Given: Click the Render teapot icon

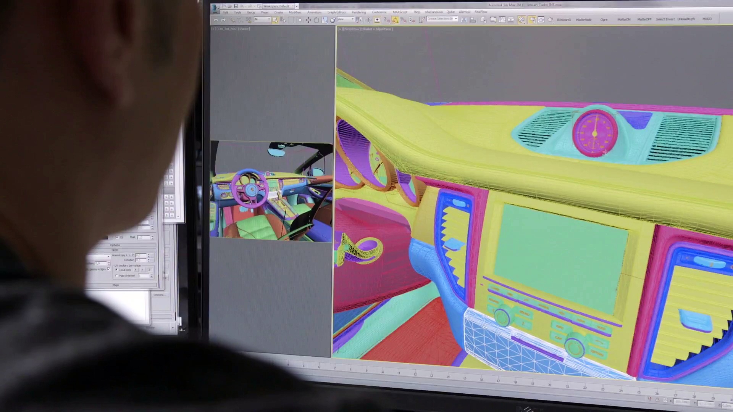Looking at the screenshot, I should point(550,19).
